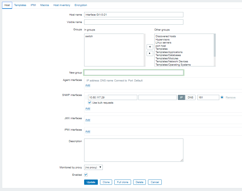Click the right arrow move-group button

150,53
